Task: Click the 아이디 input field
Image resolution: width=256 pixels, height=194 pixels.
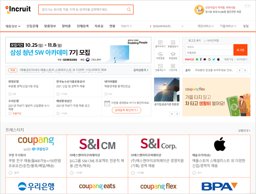Action: 209,47
